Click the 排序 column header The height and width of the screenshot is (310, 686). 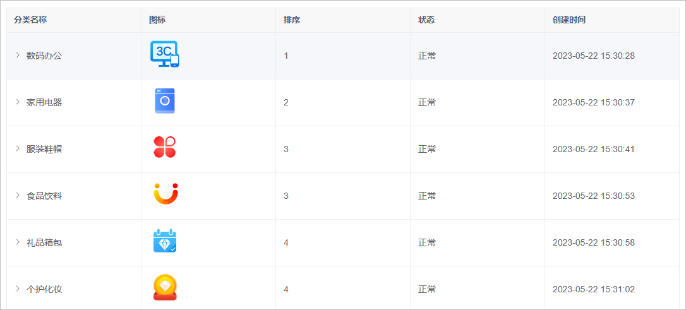292,20
